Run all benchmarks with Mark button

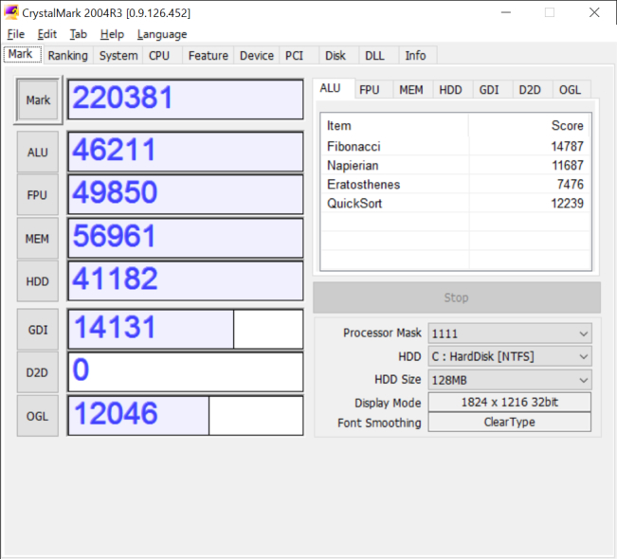(x=38, y=99)
